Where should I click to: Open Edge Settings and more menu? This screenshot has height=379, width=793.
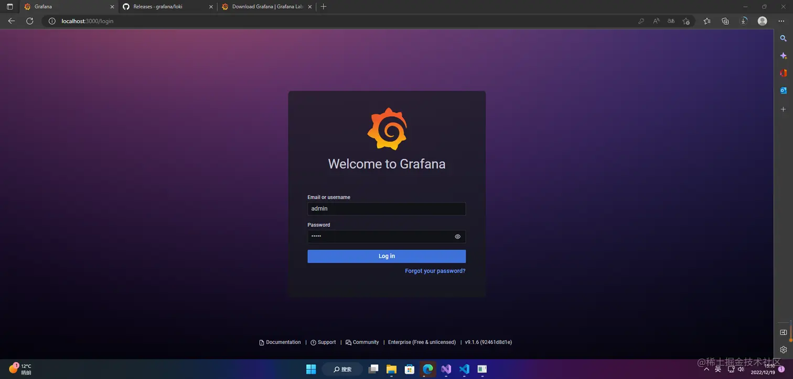point(781,21)
